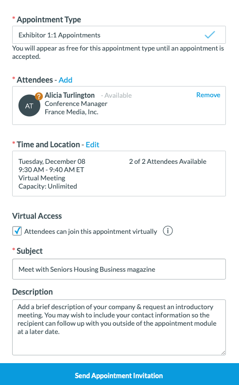Click the blue checkmark icon in Appointment Type

pos(210,35)
